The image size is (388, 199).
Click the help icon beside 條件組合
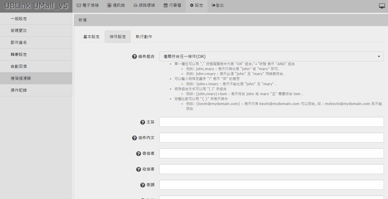pos(135,57)
